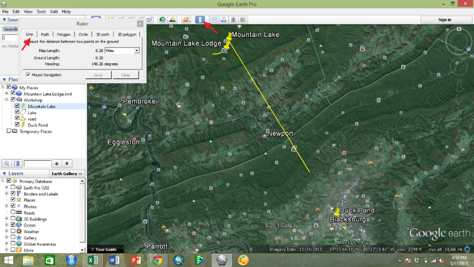Screen dimensions: 474x267
Task: Uncheck the road place checkbox
Action: (17, 118)
